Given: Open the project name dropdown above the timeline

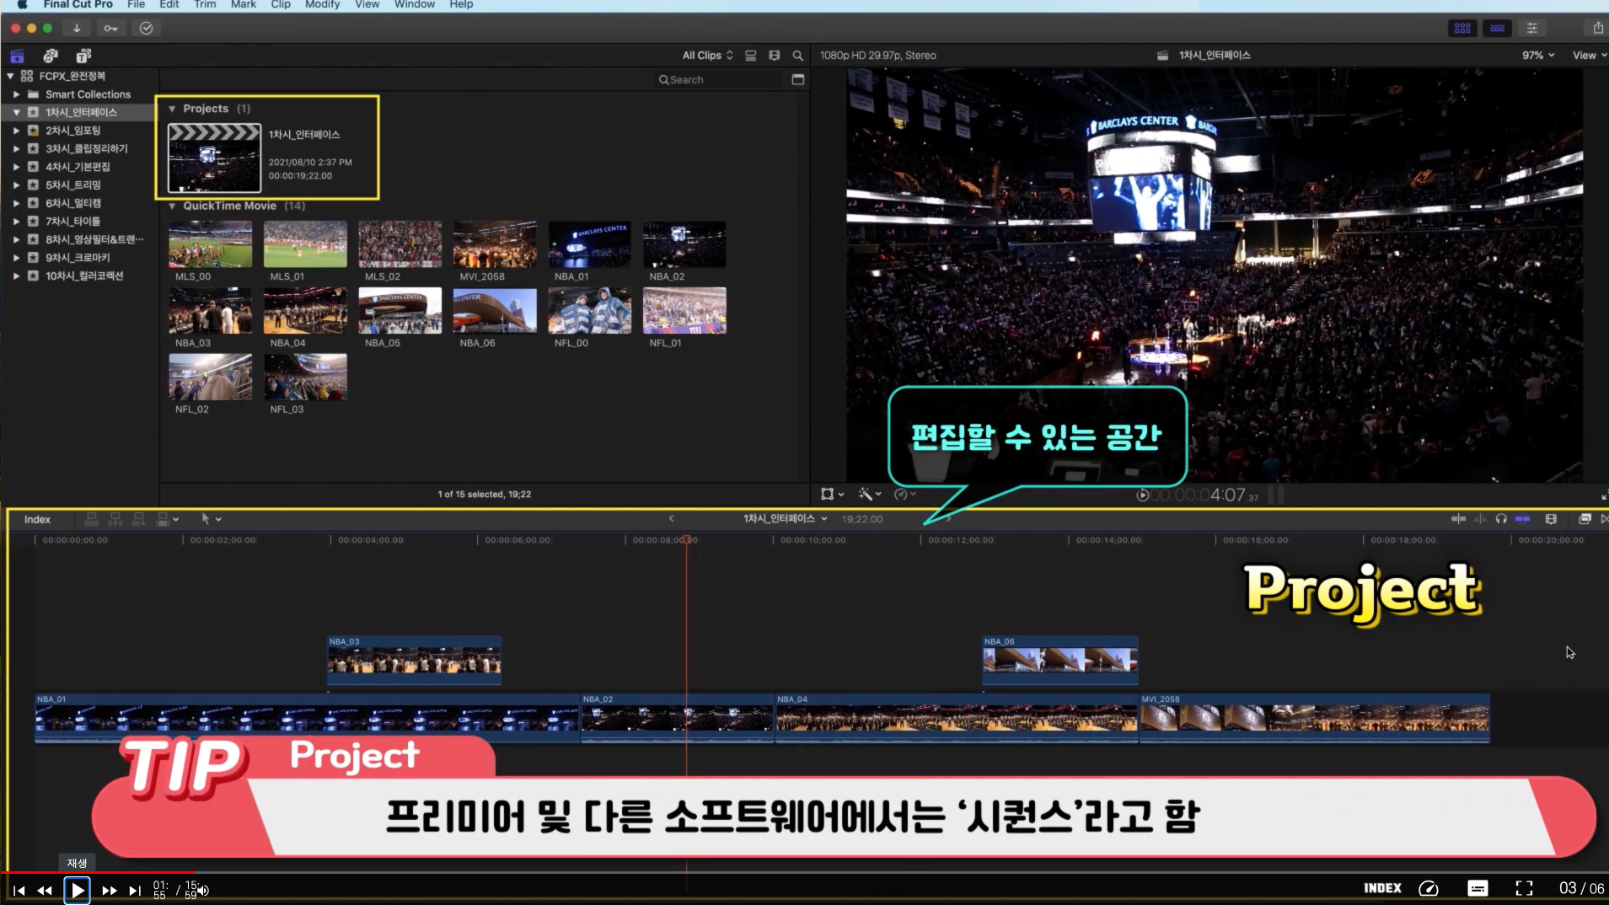Looking at the screenshot, I should tap(785, 519).
